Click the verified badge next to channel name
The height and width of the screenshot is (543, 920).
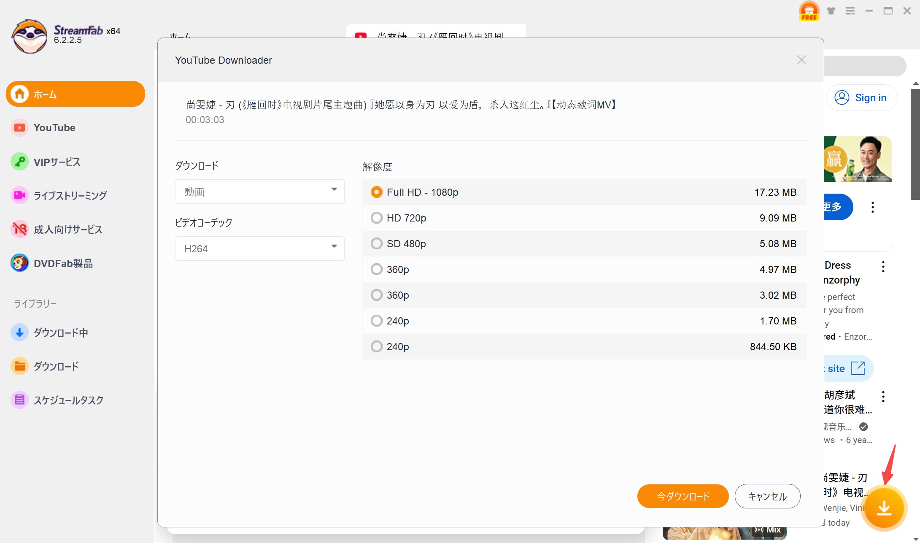tap(863, 427)
